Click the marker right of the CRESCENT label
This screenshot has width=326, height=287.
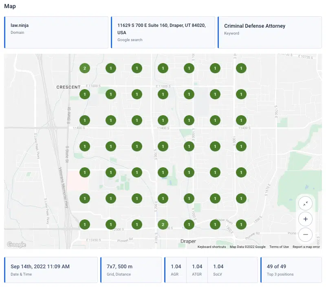[x=85, y=94]
